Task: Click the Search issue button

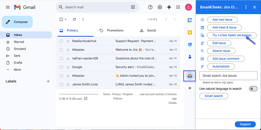Action: (221, 51)
